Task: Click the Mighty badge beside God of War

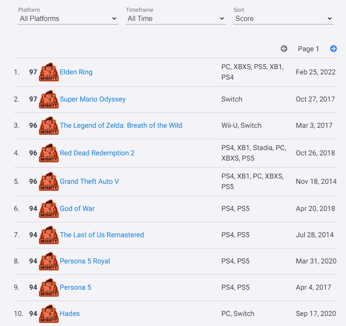Action: tap(49, 209)
